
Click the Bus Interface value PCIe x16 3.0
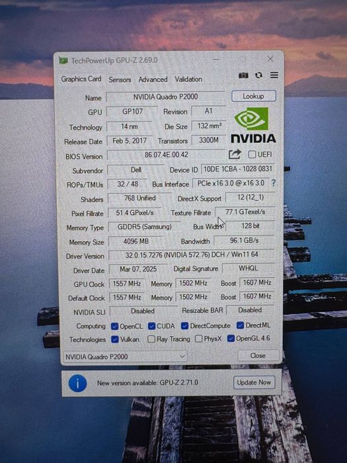(x=231, y=183)
